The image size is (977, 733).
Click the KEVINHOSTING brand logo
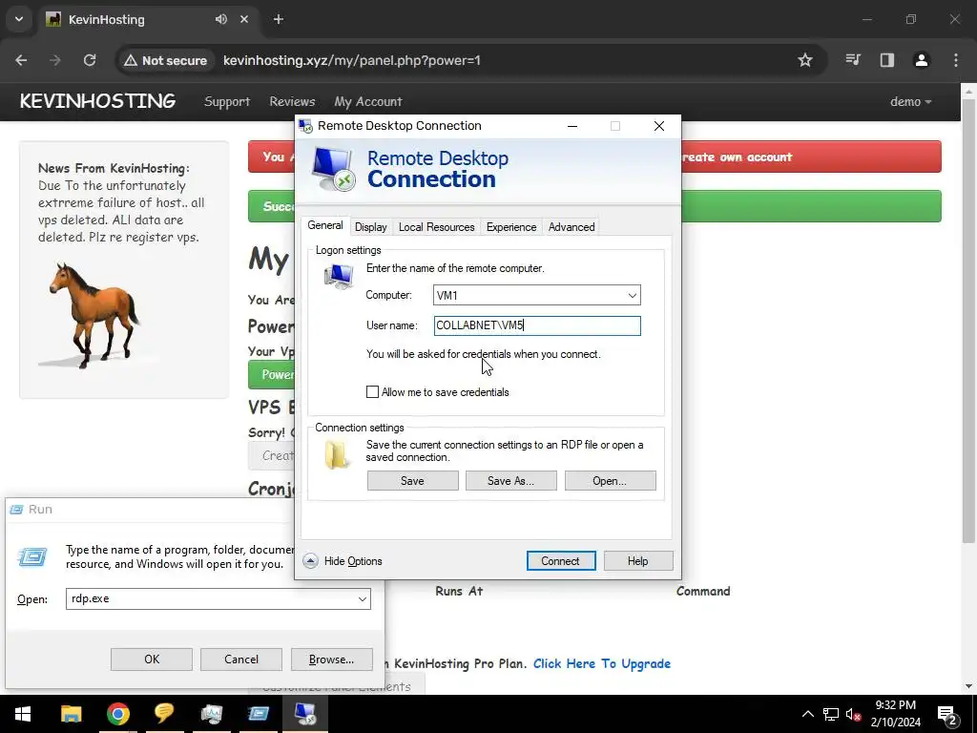coord(98,101)
